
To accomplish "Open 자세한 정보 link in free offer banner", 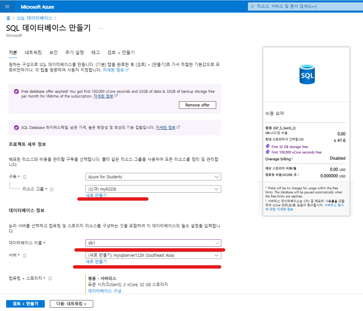I will 103,96.
